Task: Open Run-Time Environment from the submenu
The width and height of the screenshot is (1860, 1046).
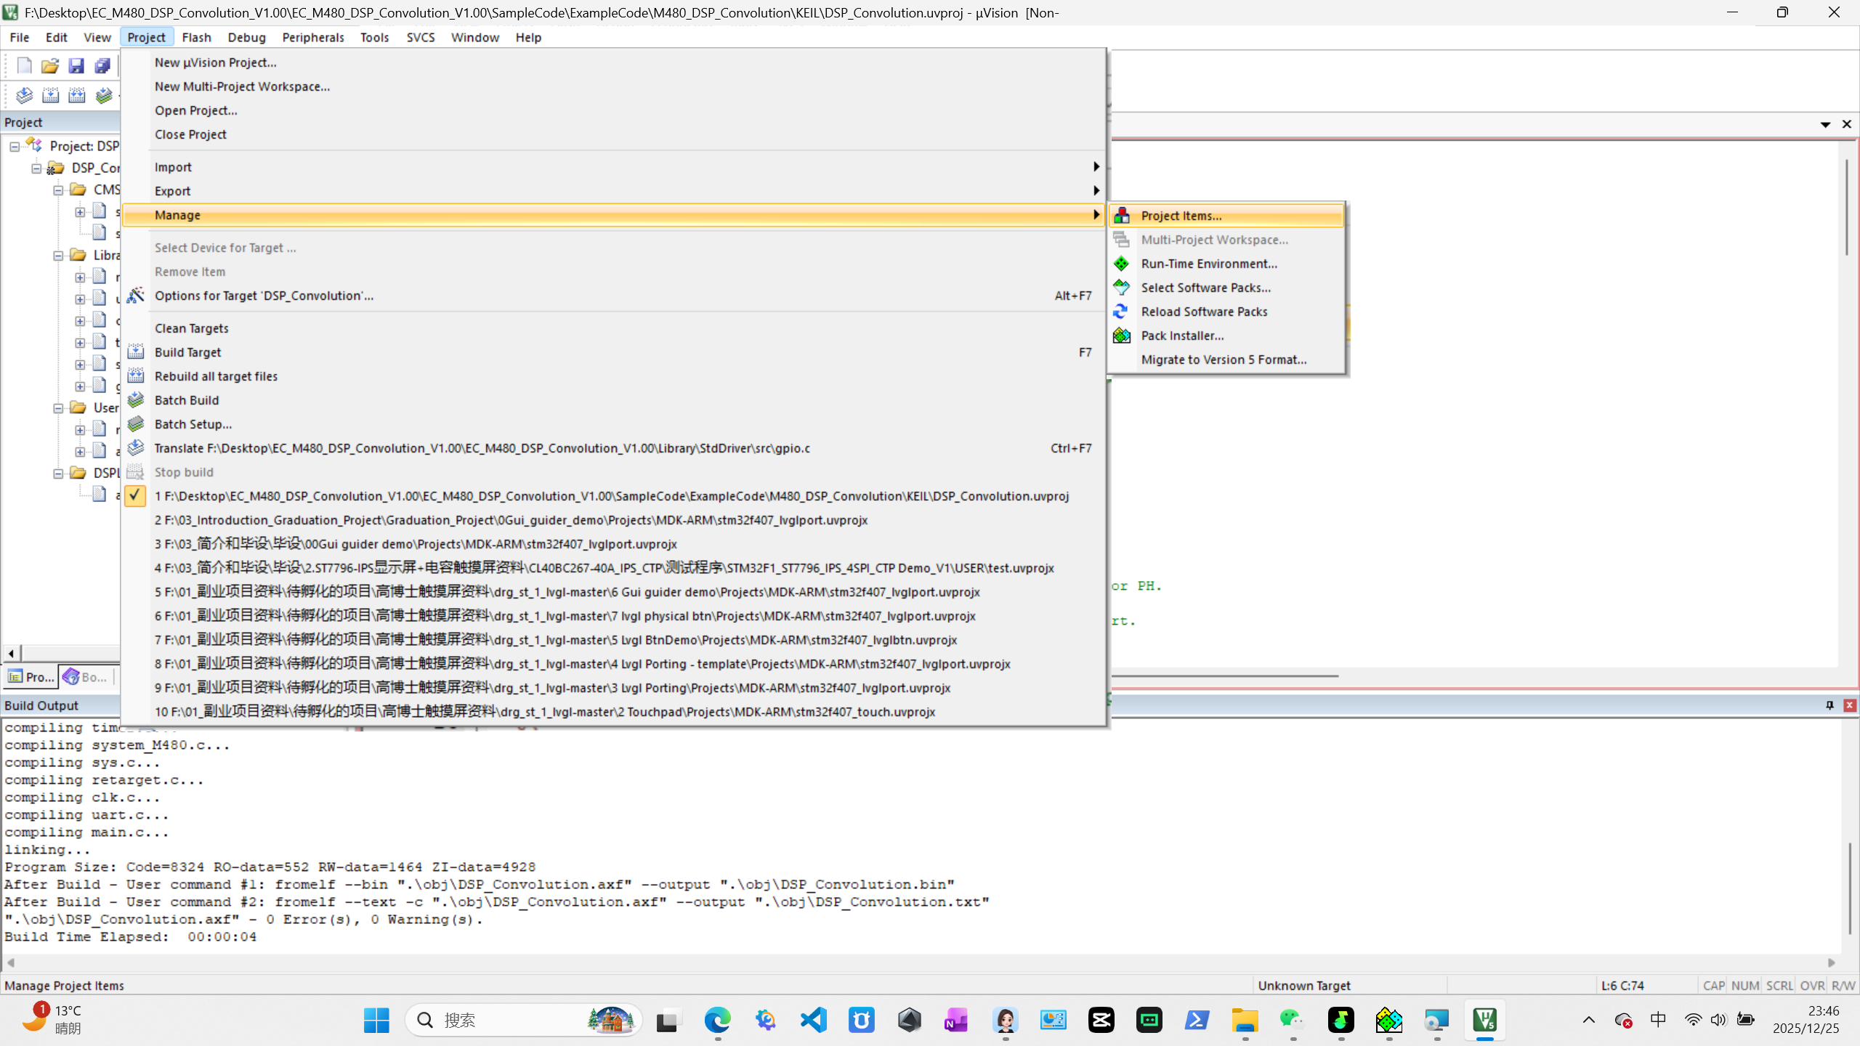Action: coord(1208,264)
